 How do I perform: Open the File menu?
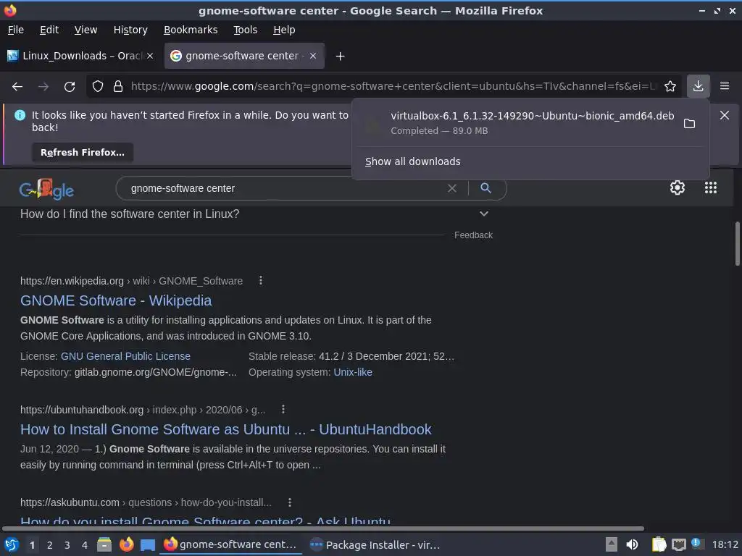pyautogui.click(x=16, y=30)
